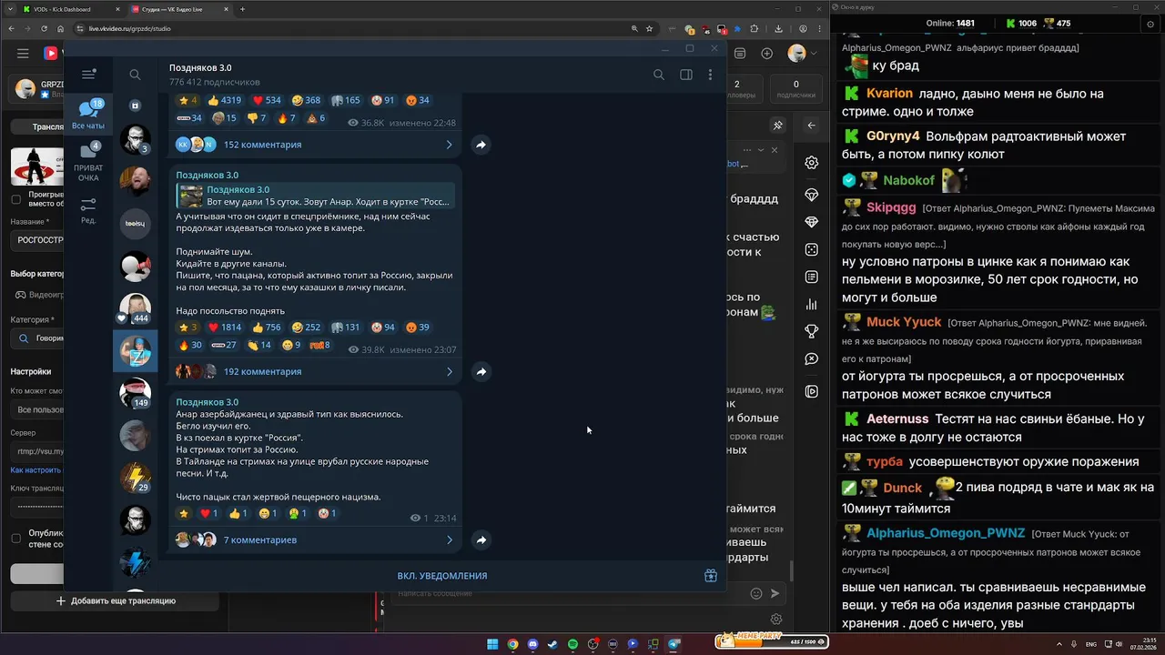Open the emoji picker in VK chat input
Image resolution: width=1165 pixels, height=655 pixels.
click(755, 593)
